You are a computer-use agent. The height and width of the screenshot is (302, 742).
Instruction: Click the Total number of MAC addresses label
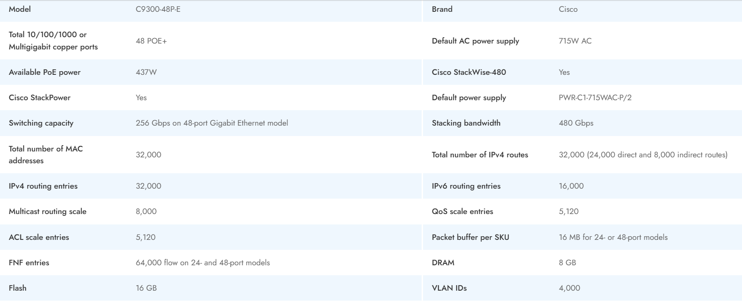[x=45, y=155]
